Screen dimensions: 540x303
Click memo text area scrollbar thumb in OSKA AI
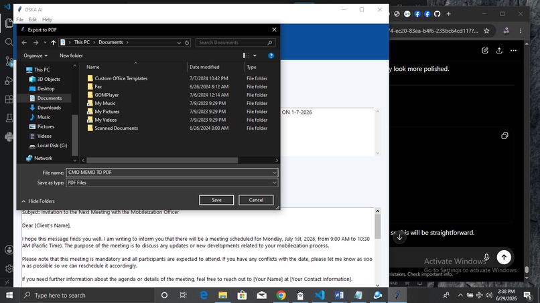[377, 226]
